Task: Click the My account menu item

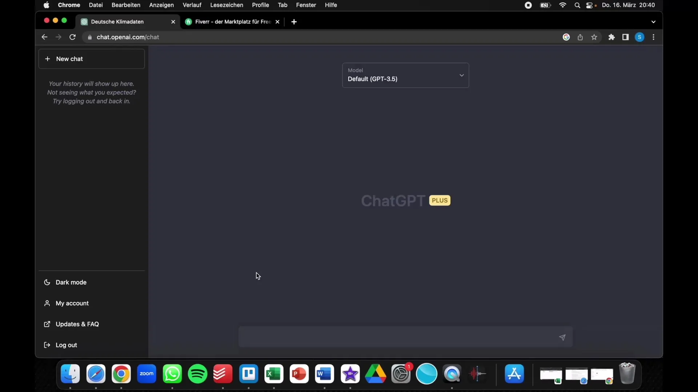Action: tap(72, 303)
